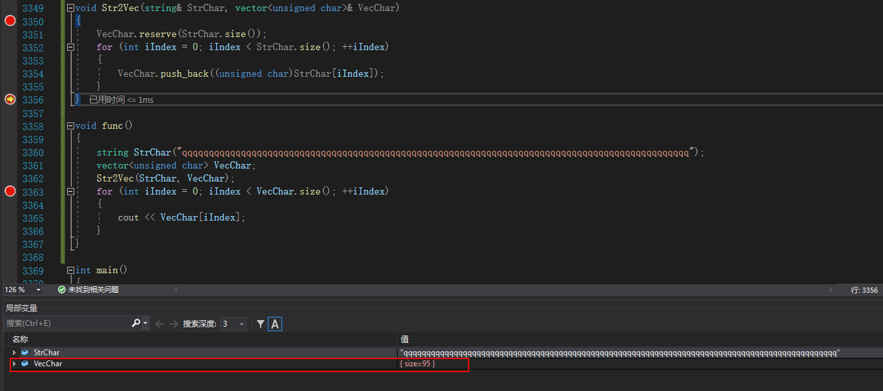Click the filter icon next to search depth
The image size is (883, 391).
click(x=261, y=323)
